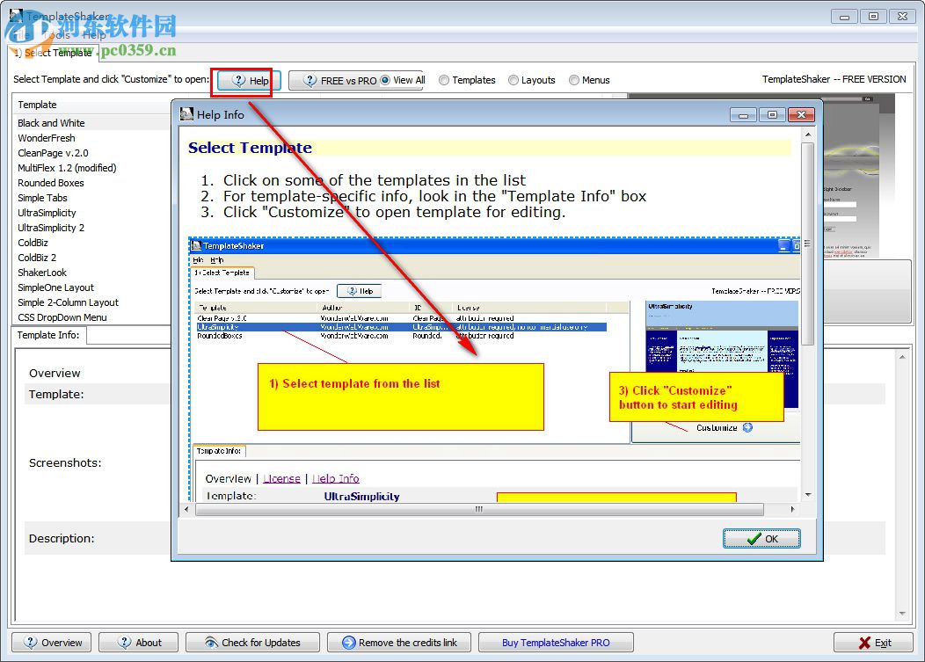Image resolution: width=925 pixels, height=662 pixels.
Task: Open the About button
Action: pyautogui.click(x=138, y=643)
